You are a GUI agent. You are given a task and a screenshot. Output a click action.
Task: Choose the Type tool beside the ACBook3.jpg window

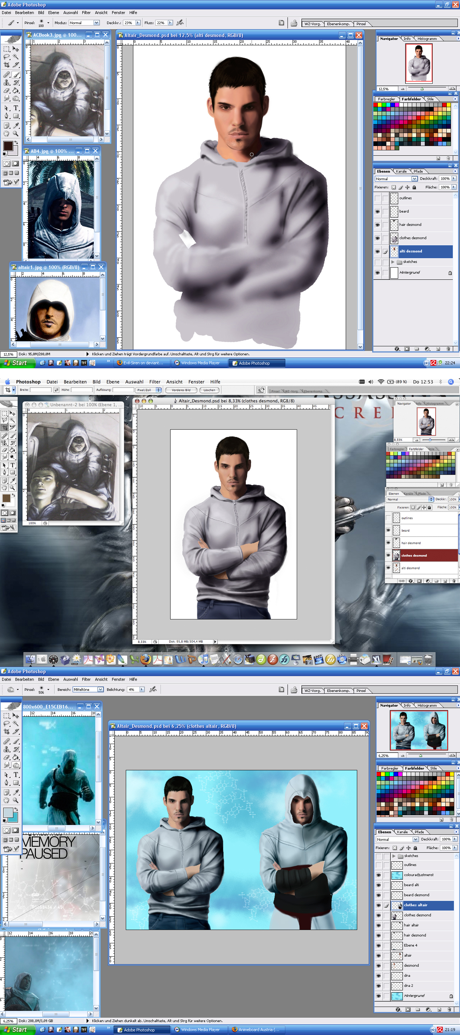(16, 108)
